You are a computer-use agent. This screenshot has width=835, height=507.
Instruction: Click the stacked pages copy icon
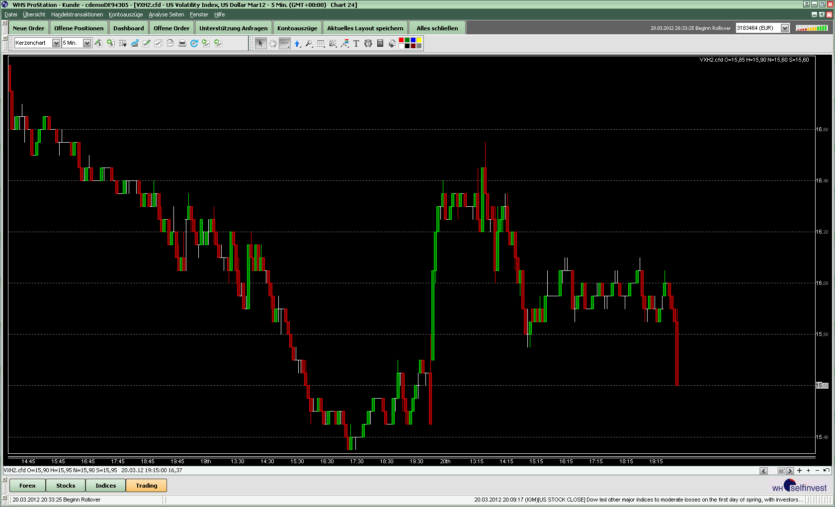tap(170, 43)
